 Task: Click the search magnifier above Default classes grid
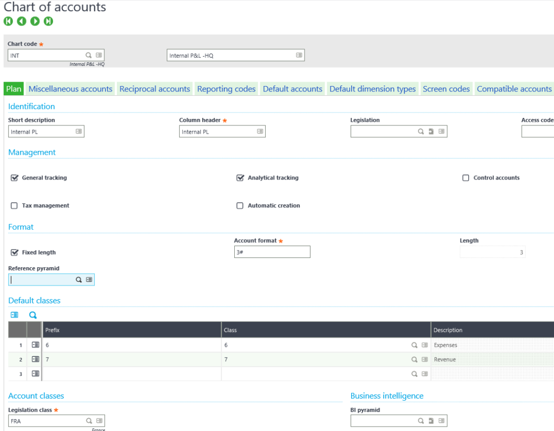pos(31,314)
